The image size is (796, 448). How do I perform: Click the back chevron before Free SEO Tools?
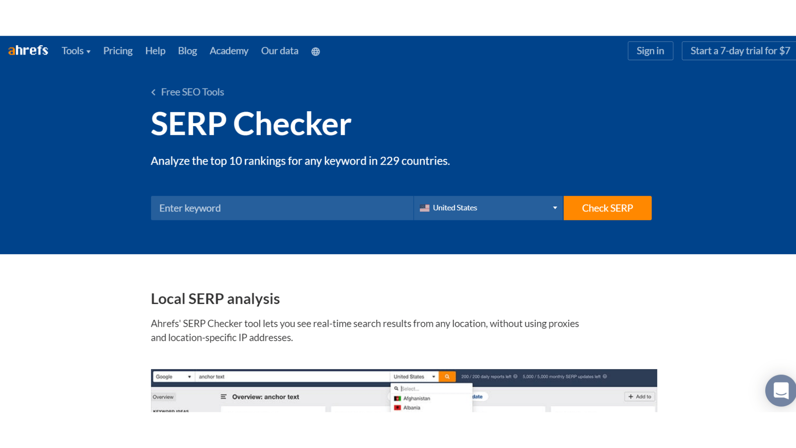click(153, 92)
